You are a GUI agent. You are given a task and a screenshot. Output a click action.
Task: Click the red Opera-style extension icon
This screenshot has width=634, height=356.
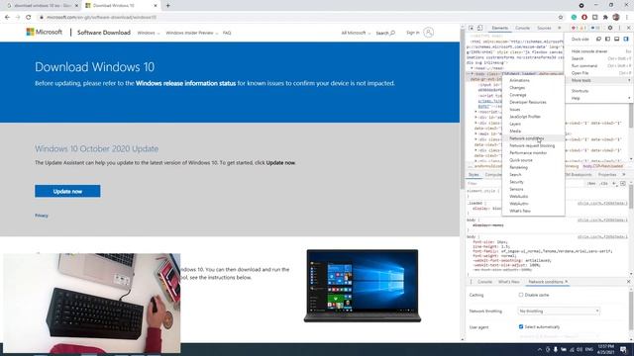pos(584,18)
